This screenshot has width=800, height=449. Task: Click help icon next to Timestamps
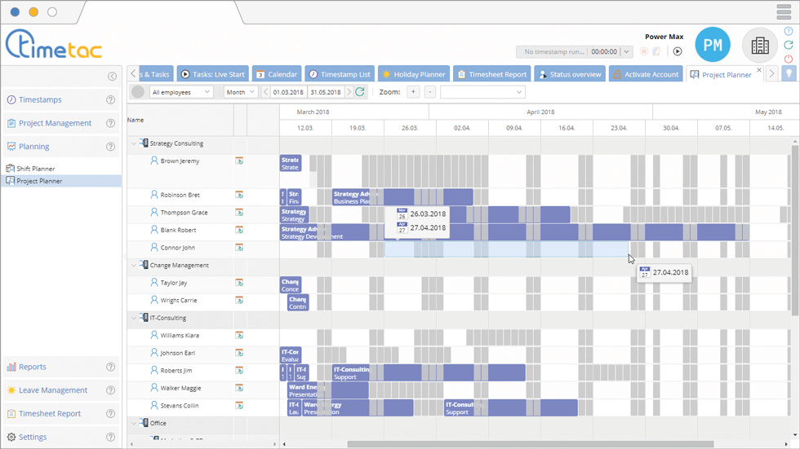tap(110, 100)
